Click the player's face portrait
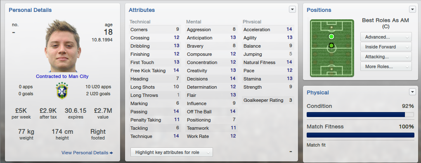Screen dimensions: 421x163 [x=62, y=46]
